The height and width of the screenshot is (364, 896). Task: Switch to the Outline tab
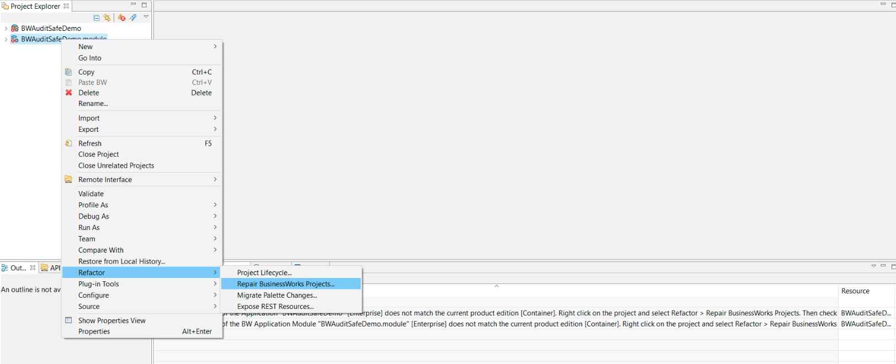pos(18,268)
